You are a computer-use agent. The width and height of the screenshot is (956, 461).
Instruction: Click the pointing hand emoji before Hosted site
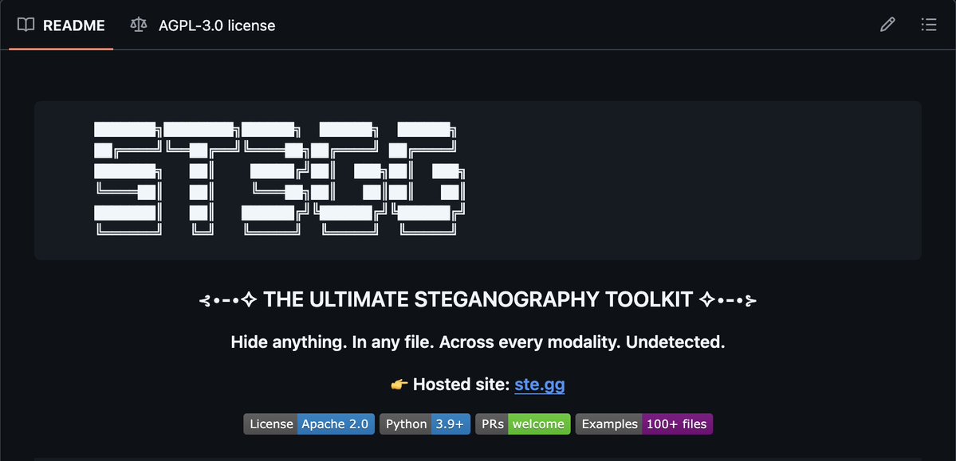pos(399,385)
